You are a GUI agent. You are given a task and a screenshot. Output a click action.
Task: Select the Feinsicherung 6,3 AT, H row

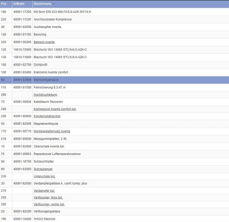114,88
